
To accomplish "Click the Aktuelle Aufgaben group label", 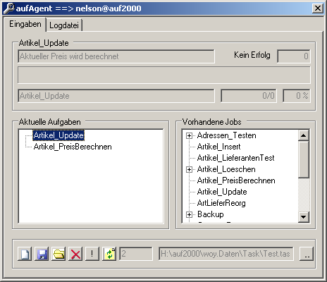I will tap(50, 122).
